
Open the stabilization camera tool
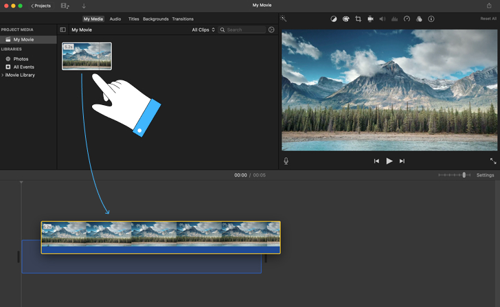(x=370, y=19)
